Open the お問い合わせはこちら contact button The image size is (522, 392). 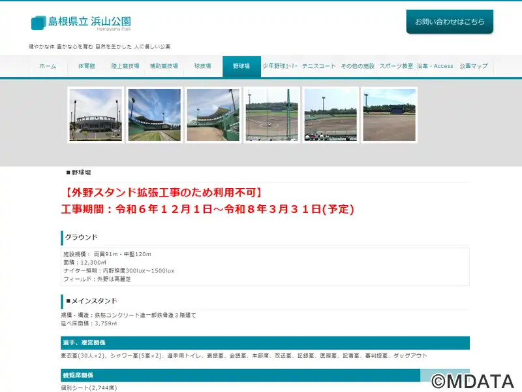[x=450, y=22]
